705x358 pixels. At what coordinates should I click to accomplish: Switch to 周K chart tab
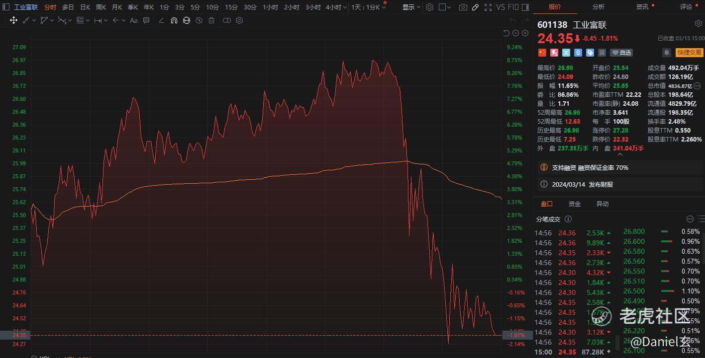pos(101,7)
